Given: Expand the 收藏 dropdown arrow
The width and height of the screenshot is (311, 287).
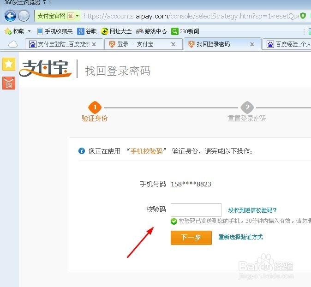Looking at the screenshot, I should coord(30,31).
